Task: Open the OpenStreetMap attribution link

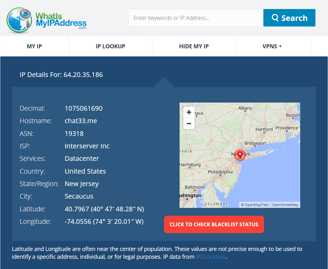Action: [x=285, y=205]
